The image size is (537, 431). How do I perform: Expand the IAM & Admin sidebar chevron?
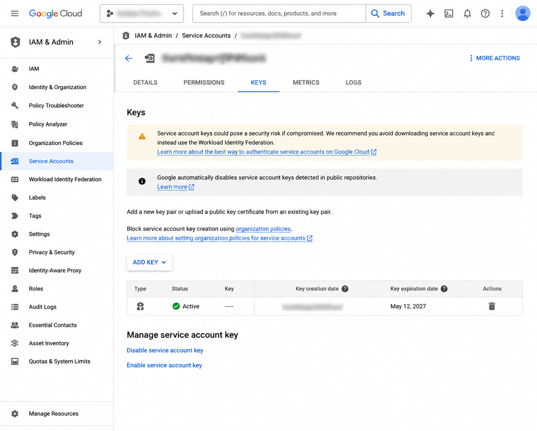pyautogui.click(x=100, y=42)
